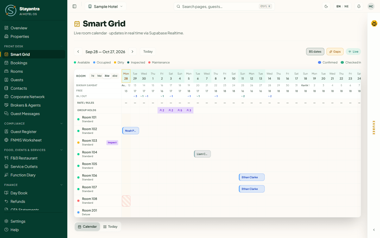Open the MC user avatar menu
Image resolution: width=380 pixels, height=238 pixels.
click(x=371, y=6)
